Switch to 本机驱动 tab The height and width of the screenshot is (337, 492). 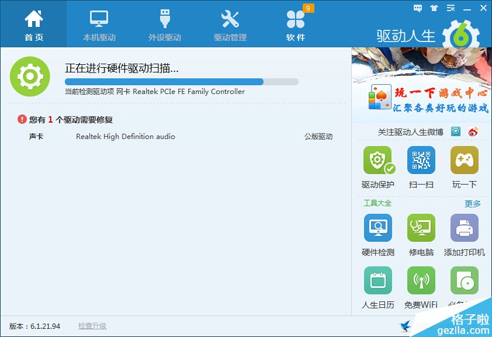click(x=99, y=26)
